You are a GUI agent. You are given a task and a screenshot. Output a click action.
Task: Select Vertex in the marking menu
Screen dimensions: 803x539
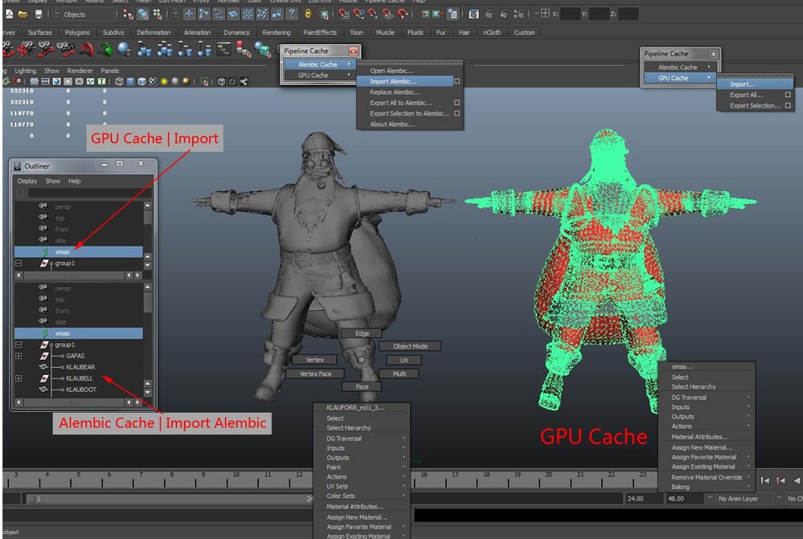pyautogui.click(x=315, y=360)
